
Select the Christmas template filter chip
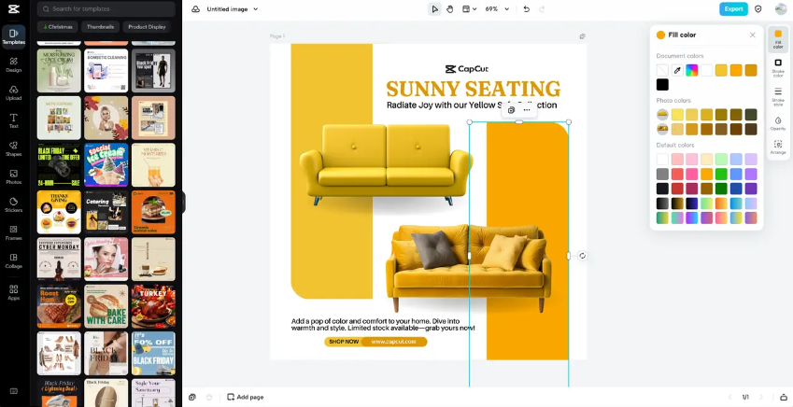click(x=57, y=27)
